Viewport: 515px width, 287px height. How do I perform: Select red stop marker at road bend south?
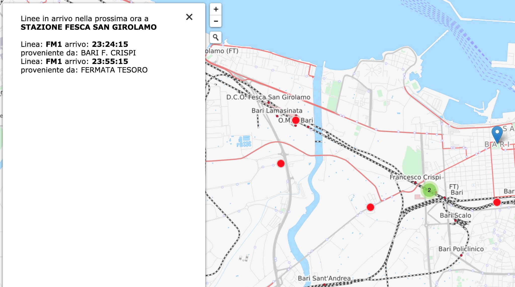click(370, 207)
